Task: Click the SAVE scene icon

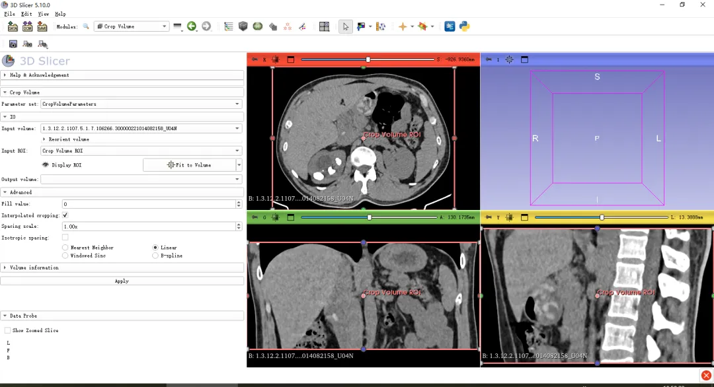Action: 42,26
